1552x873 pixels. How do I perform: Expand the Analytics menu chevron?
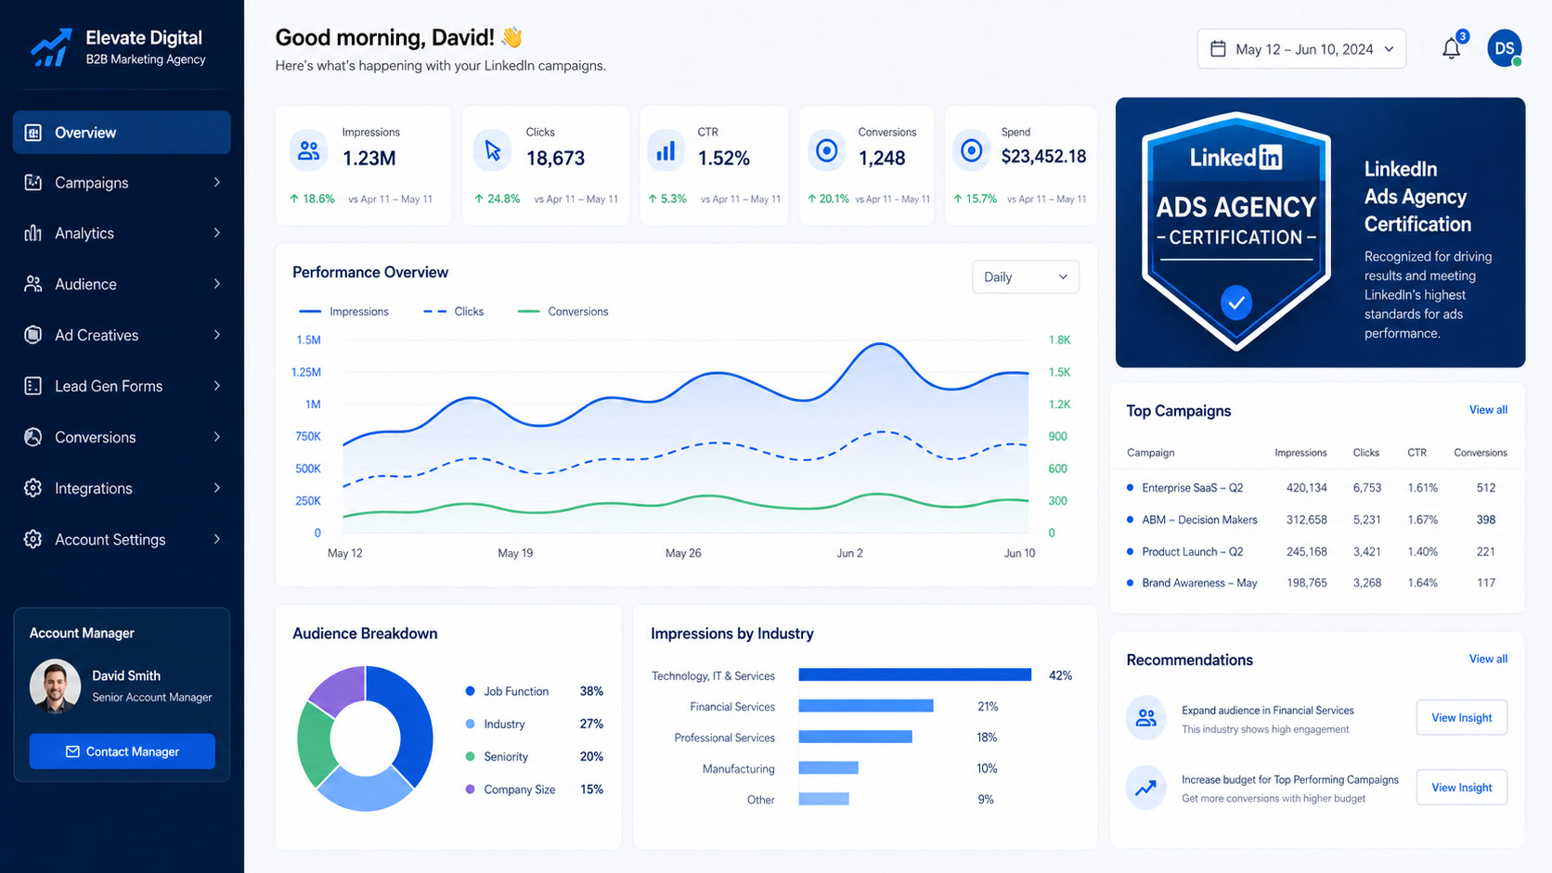point(217,233)
